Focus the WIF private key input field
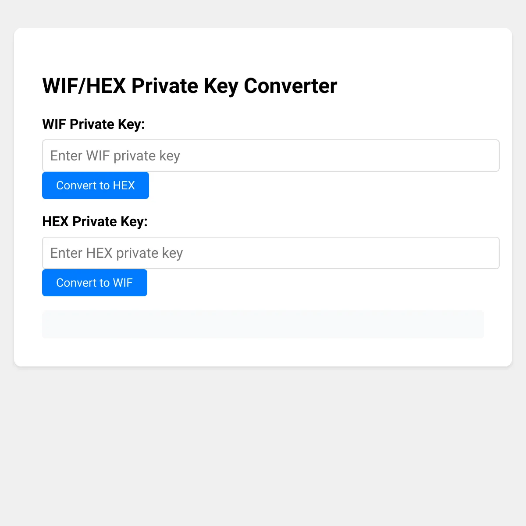 (270, 156)
